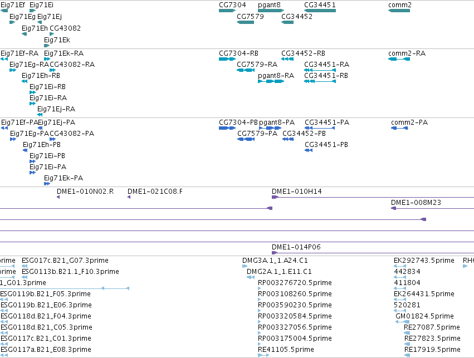Click BAC clone label DME1-014P06

(296, 247)
